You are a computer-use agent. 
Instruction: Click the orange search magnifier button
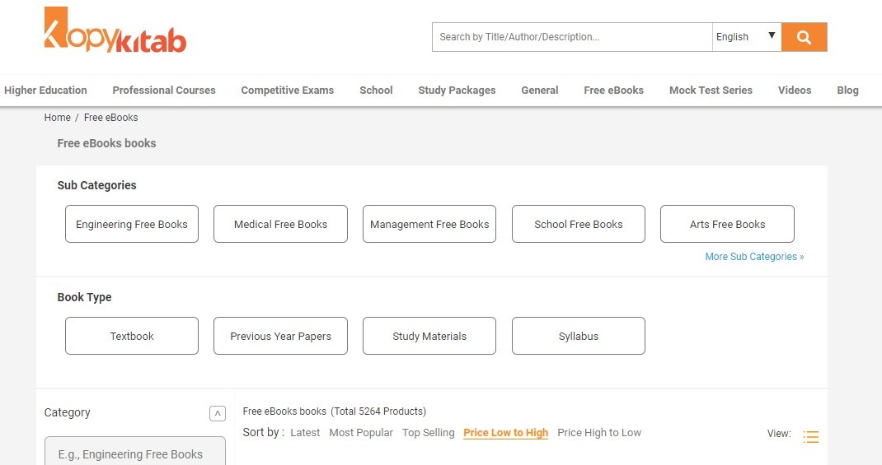coord(804,37)
